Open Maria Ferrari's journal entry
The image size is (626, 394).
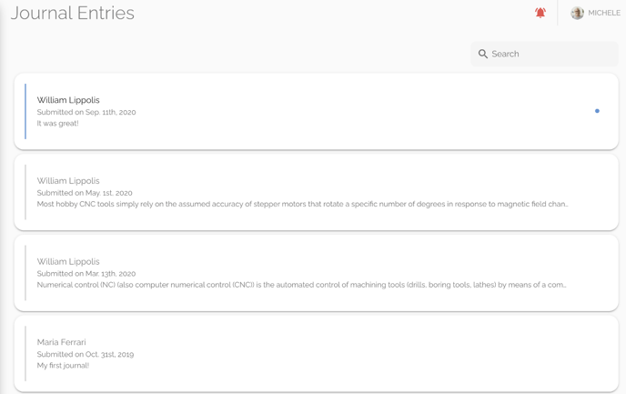(x=317, y=354)
